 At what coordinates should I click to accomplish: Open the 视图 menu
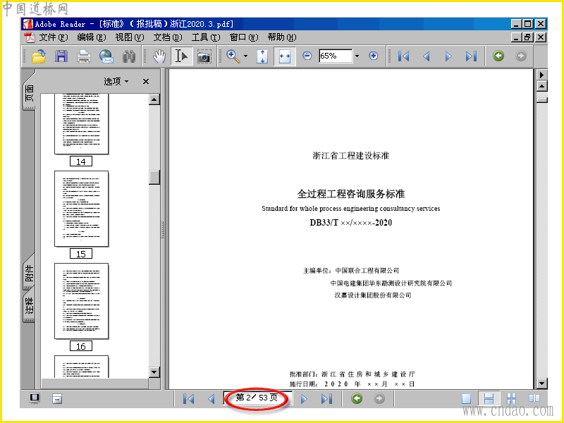click(130, 37)
